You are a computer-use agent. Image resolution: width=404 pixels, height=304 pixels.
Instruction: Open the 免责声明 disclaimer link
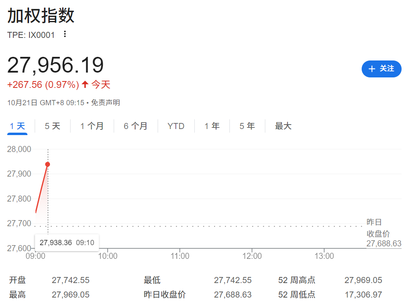tap(105, 103)
